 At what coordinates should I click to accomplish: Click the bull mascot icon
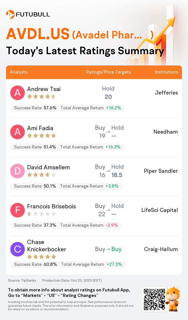coord(173,299)
